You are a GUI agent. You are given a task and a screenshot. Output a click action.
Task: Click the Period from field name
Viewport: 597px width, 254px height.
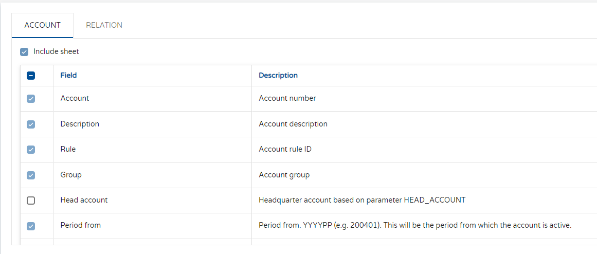[x=80, y=225]
